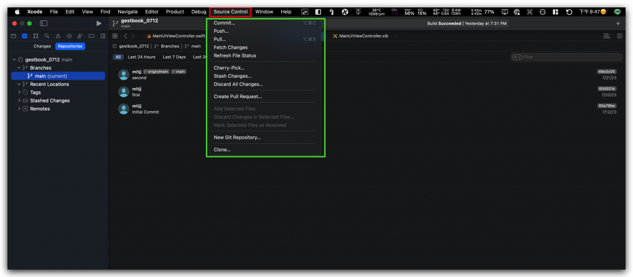
Task: Toggle the navigator sidebar panel icon
Action: [44, 23]
